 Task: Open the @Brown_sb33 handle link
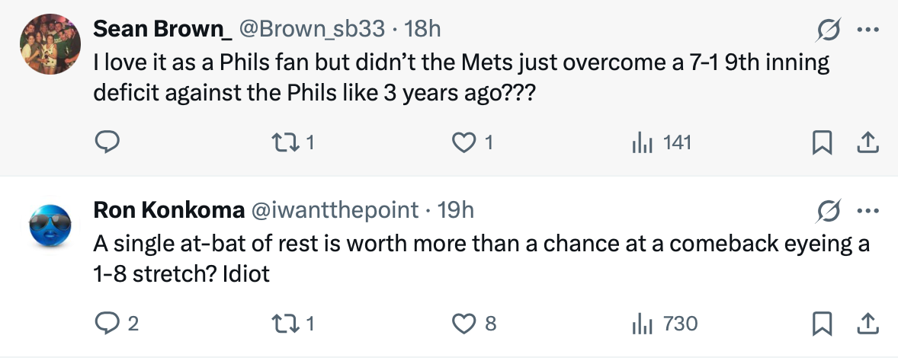pos(313,29)
